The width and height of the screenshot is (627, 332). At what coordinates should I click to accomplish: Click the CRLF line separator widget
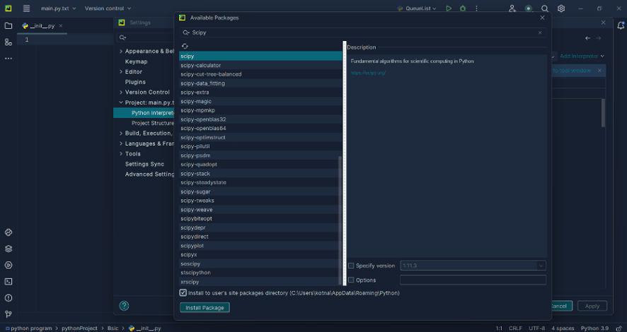(515, 328)
